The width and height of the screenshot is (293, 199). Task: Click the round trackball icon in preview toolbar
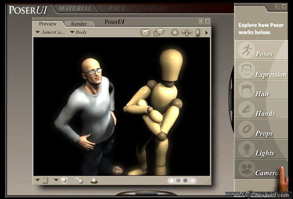[175, 33]
